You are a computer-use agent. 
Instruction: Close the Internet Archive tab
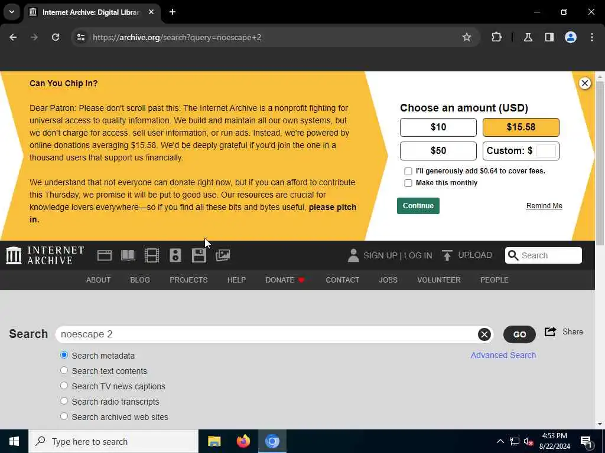click(x=151, y=12)
